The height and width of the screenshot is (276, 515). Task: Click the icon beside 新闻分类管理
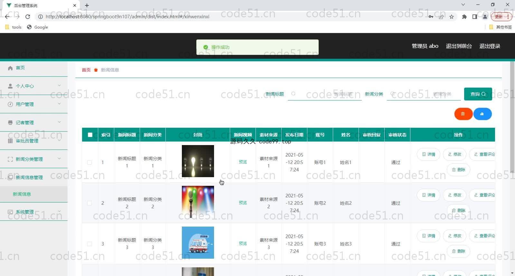click(x=10, y=159)
